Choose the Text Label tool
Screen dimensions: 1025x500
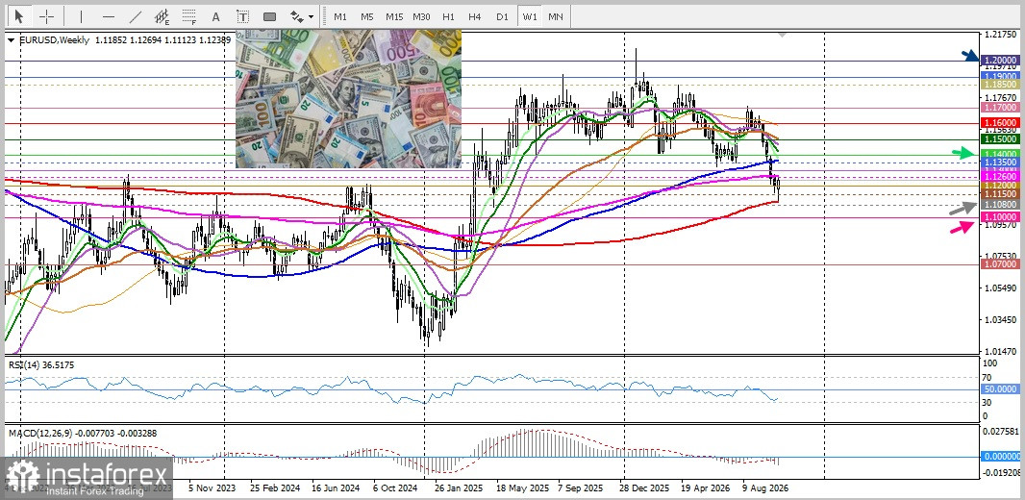coord(242,16)
